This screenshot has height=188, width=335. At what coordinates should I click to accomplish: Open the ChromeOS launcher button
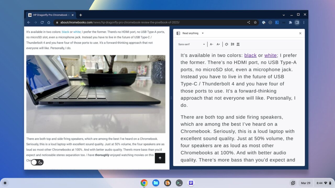(5, 183)
